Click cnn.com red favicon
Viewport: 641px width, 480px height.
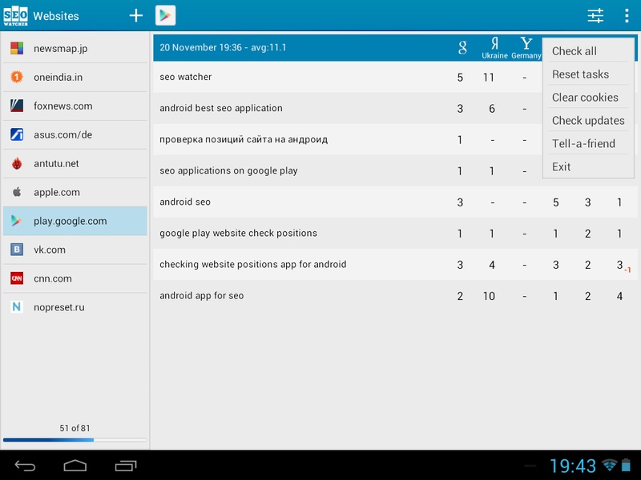click(17, 278)
